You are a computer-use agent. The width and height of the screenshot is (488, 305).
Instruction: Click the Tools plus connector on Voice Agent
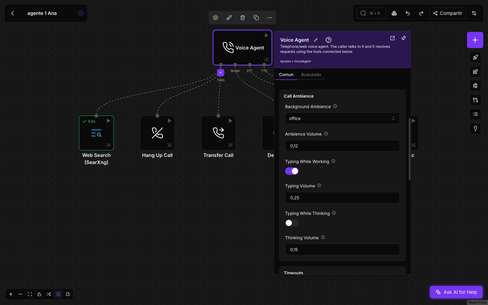click(221, 73)
